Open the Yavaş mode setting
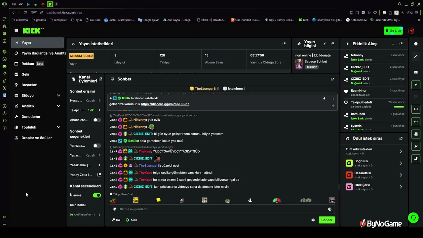Viewport: 423px width, 238px height. pyautogui.click(x=86, y=155)
